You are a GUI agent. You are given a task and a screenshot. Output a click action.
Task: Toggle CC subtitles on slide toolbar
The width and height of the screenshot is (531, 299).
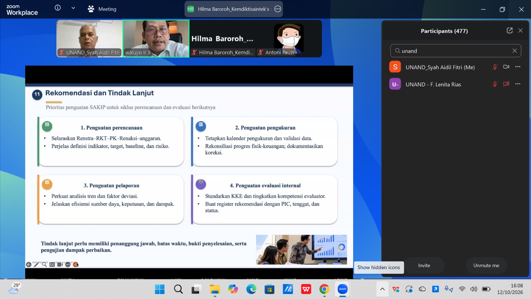pyautogui.click(x=52, y=264)
